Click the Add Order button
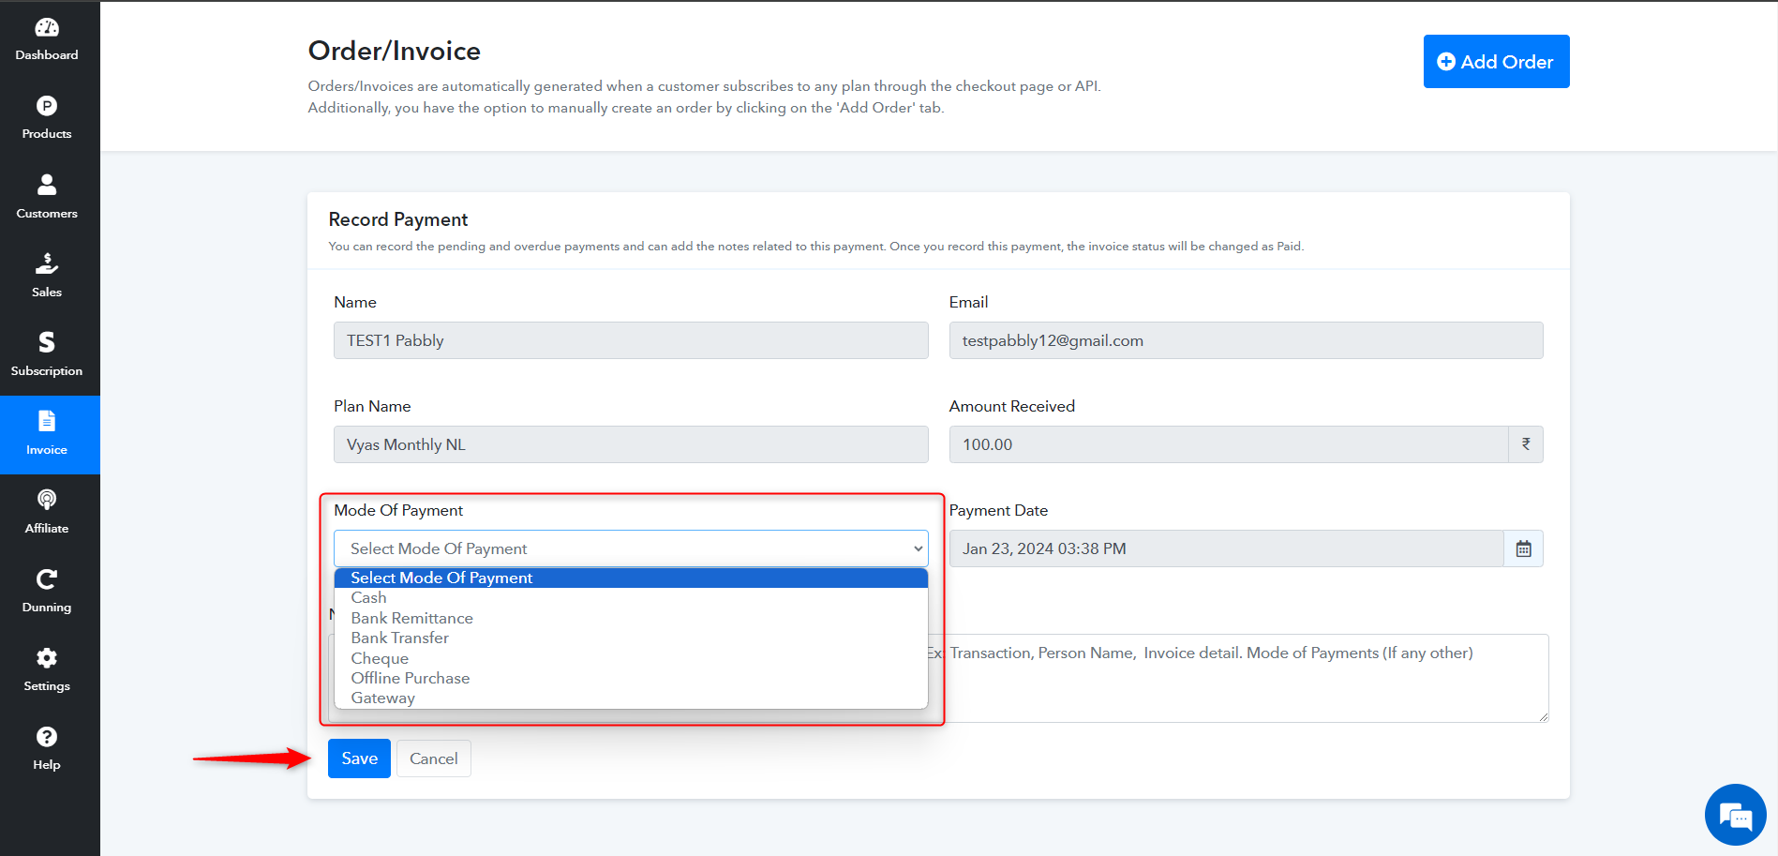 pos(1496,62)
